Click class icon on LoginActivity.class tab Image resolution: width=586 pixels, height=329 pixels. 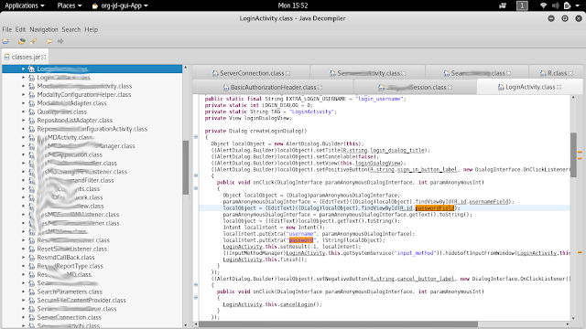(x=501, y=88)
